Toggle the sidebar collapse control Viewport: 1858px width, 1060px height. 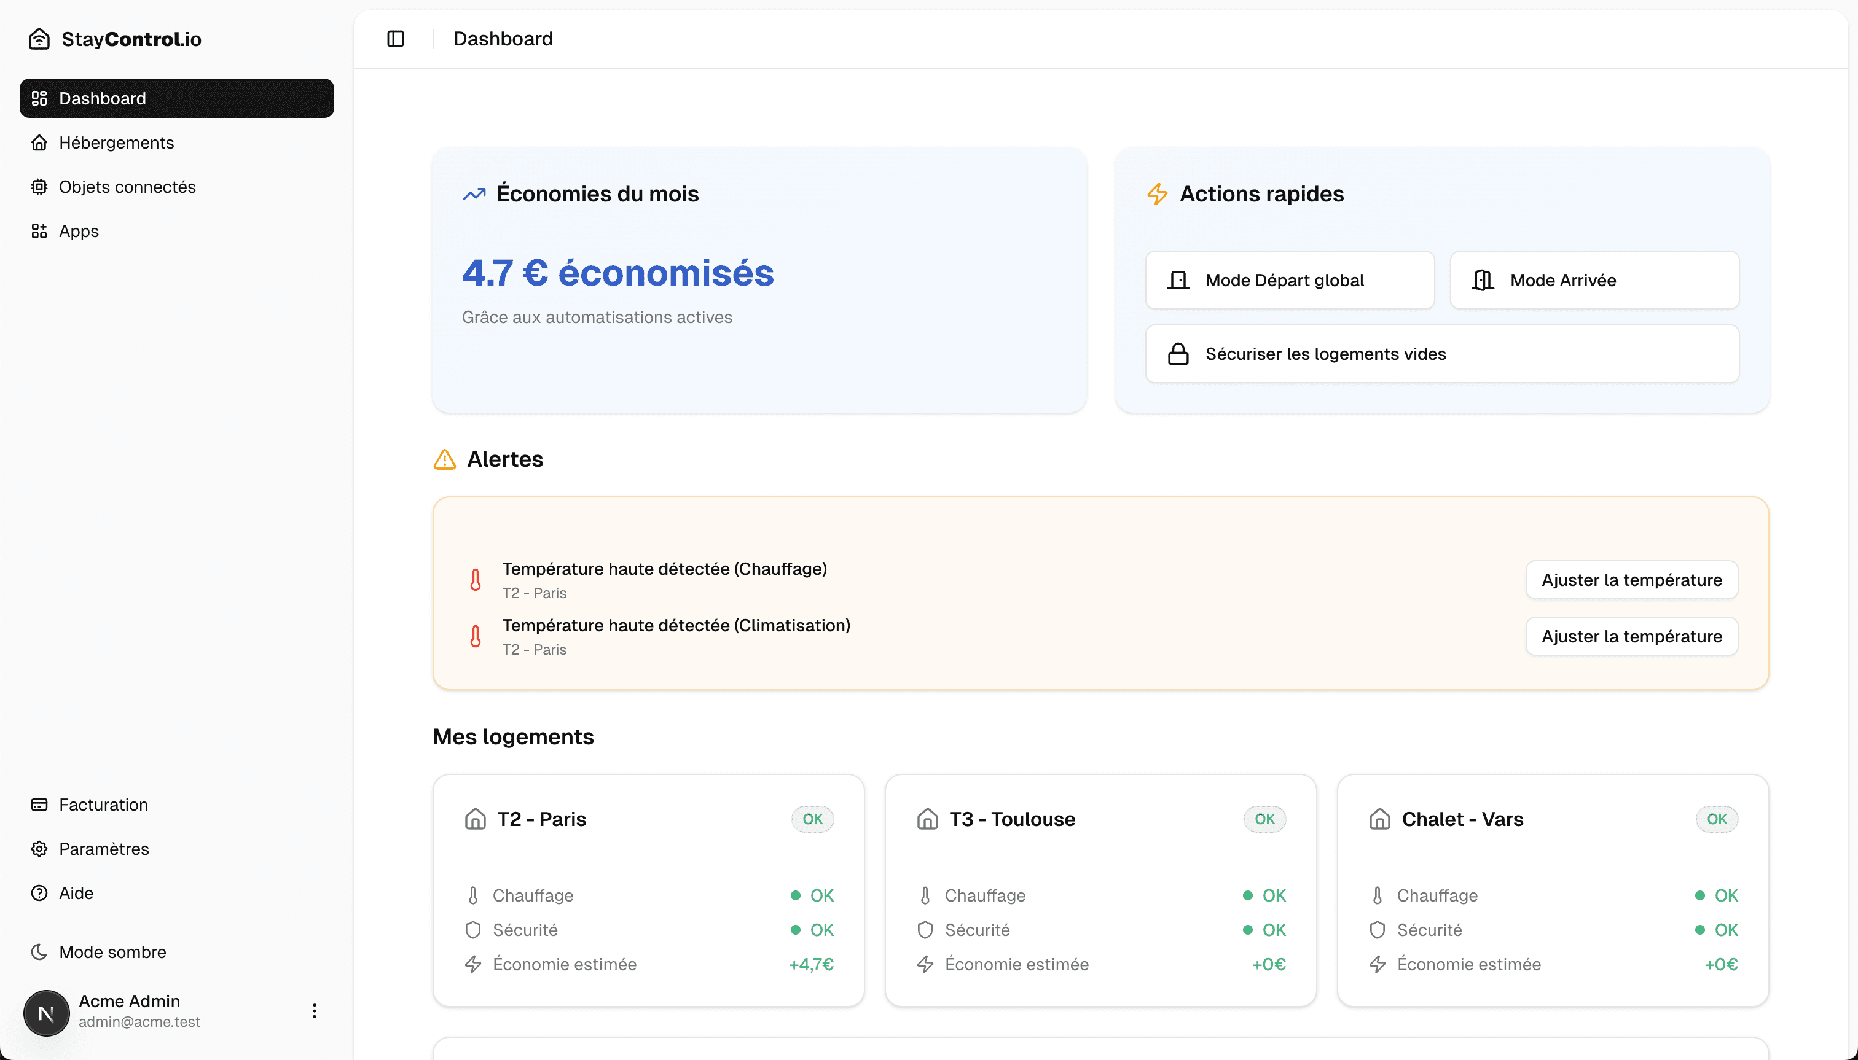tap(396, 39)
